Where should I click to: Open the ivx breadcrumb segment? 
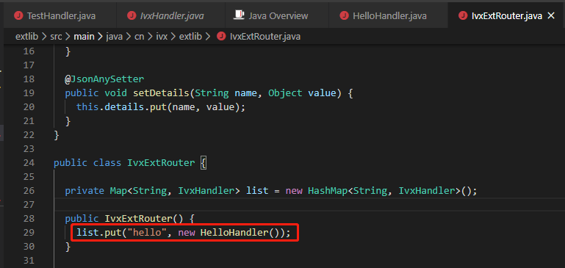click(162, 37)
